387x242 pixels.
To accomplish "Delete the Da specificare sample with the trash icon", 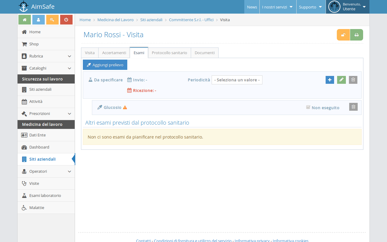I will (353, 80).
